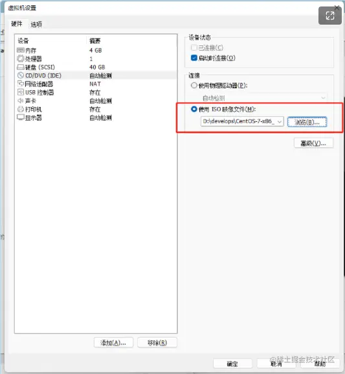
Task: Select the hard disk (SCSI) icon
Action: point(21,67)
